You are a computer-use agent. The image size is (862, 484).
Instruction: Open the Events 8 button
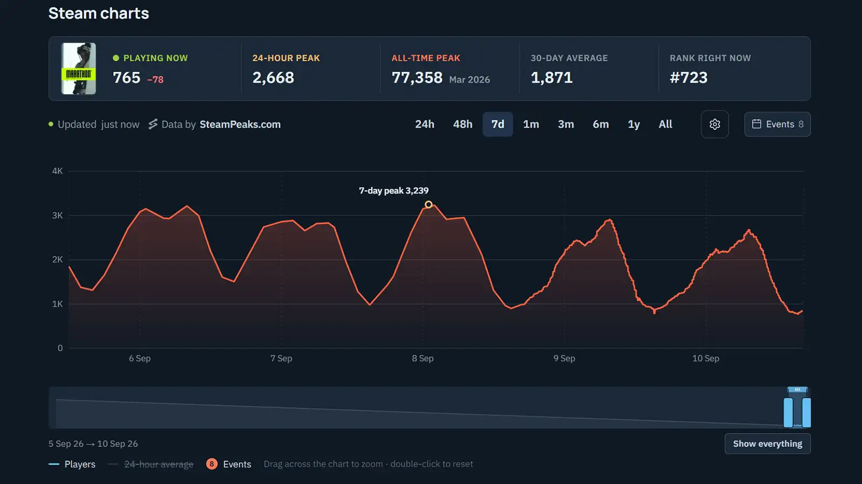point(777,124)
